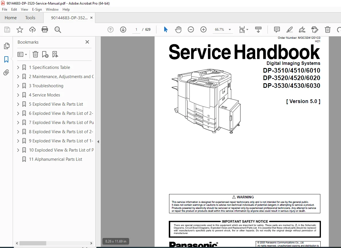Open the E-Sign menu
Screen dimensions: 341x248
coord(37,9)
